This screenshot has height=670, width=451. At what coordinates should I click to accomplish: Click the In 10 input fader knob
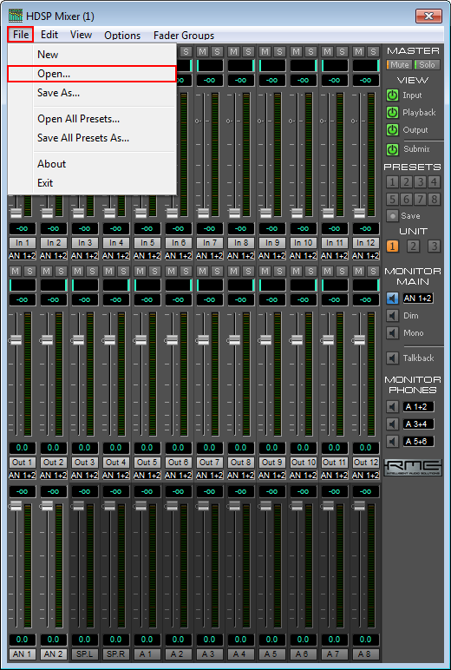pos(297,213)
